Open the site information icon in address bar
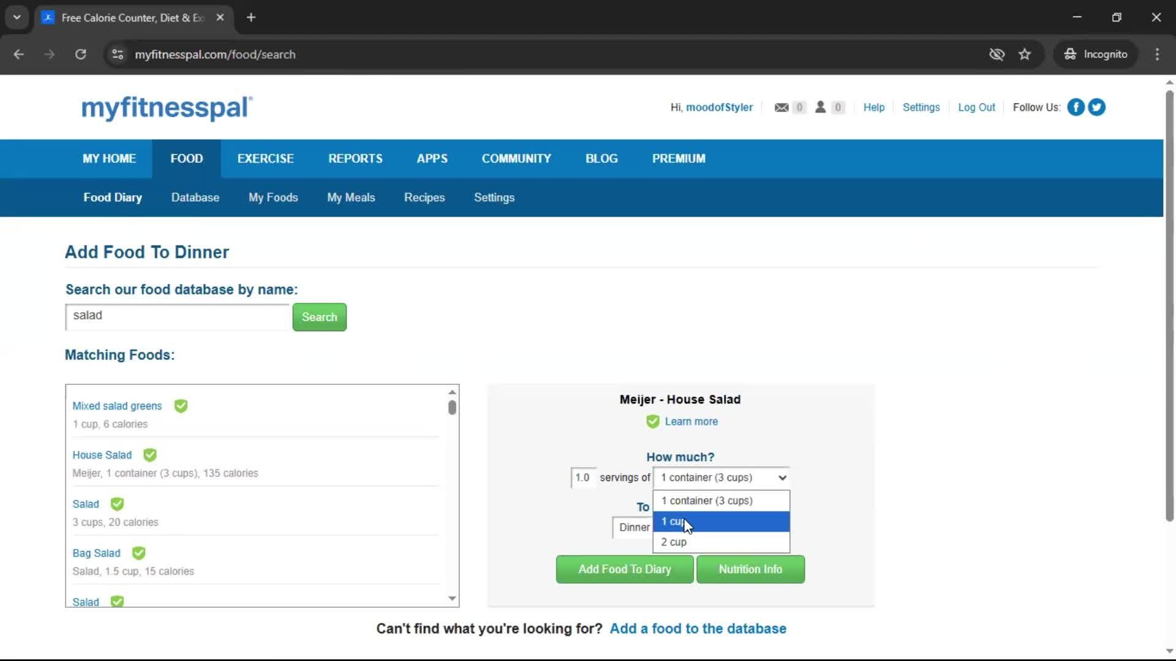This screenshot has height=661, width=1176. click(x=117, y=54)
